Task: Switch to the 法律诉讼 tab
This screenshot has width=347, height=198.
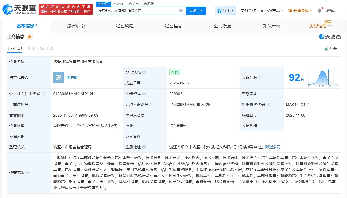Action: pos(76,26)
